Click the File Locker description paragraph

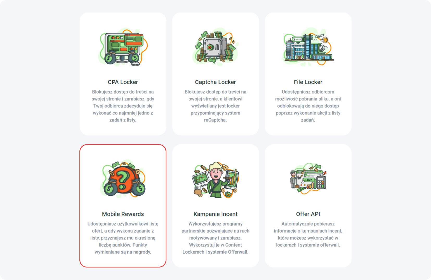tap(308, 106)
